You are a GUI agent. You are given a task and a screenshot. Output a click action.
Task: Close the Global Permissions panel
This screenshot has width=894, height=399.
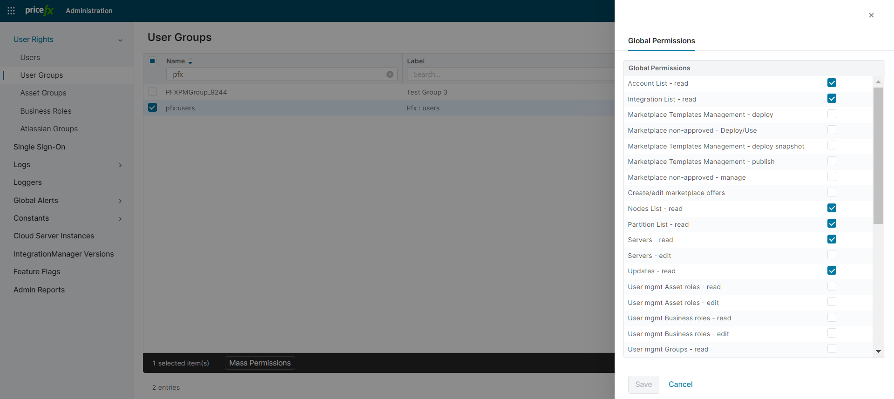[871, 15]
